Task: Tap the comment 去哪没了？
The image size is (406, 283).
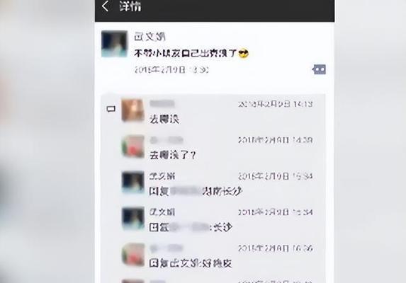Action: point(173,155)
